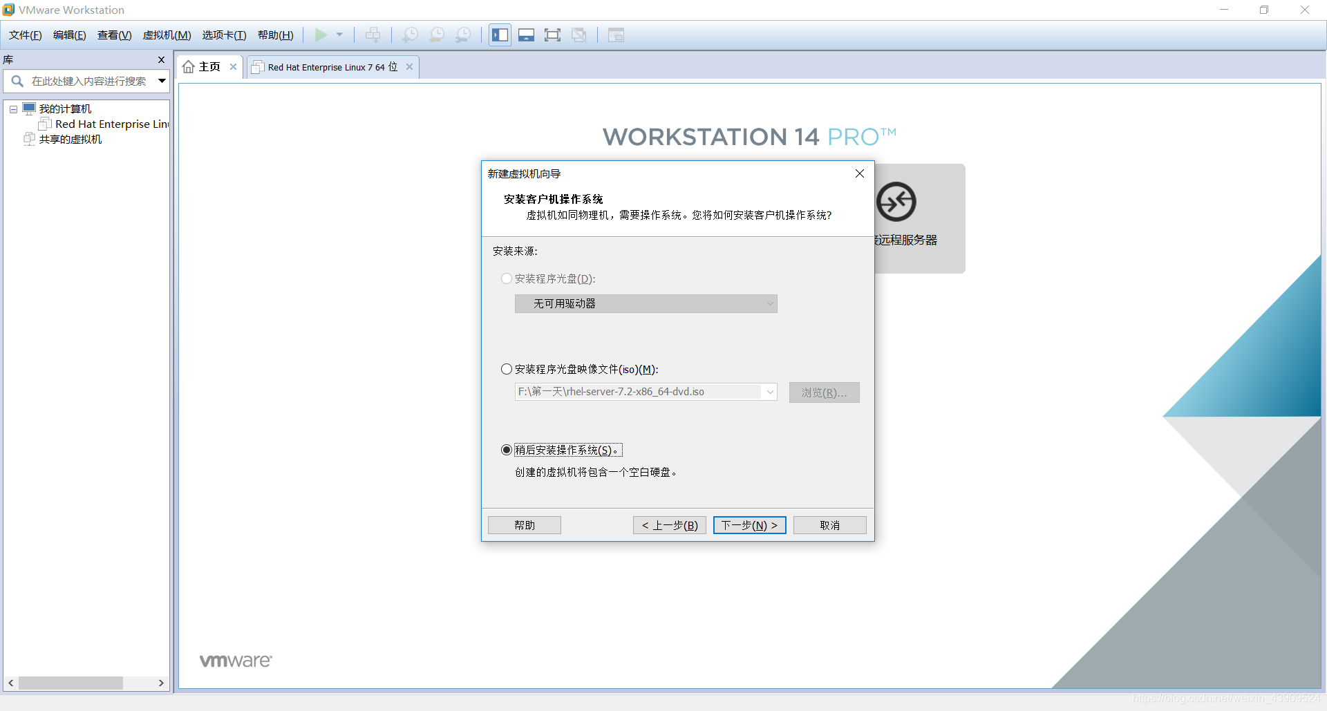The image size is (1327, 711).
Task: Click the 安装客户机操作系统 heading
Action: (x=554, y=200)
